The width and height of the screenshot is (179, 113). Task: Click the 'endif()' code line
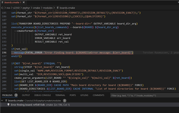click(x=16, y=56)
